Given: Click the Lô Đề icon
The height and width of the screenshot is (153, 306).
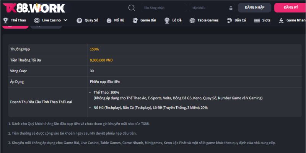Looking at the screenshot, I should 167,20.
